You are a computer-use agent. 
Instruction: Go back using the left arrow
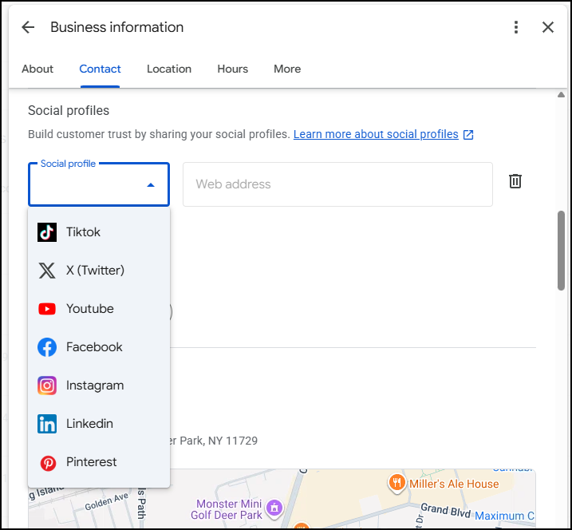[x=28, y=27]
